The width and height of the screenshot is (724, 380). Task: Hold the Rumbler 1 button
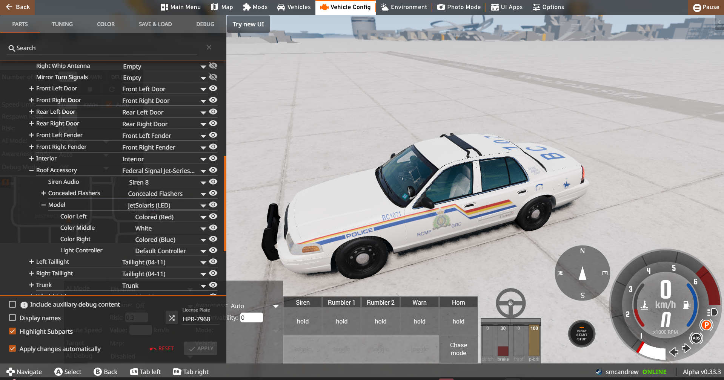tap(341, 321)
